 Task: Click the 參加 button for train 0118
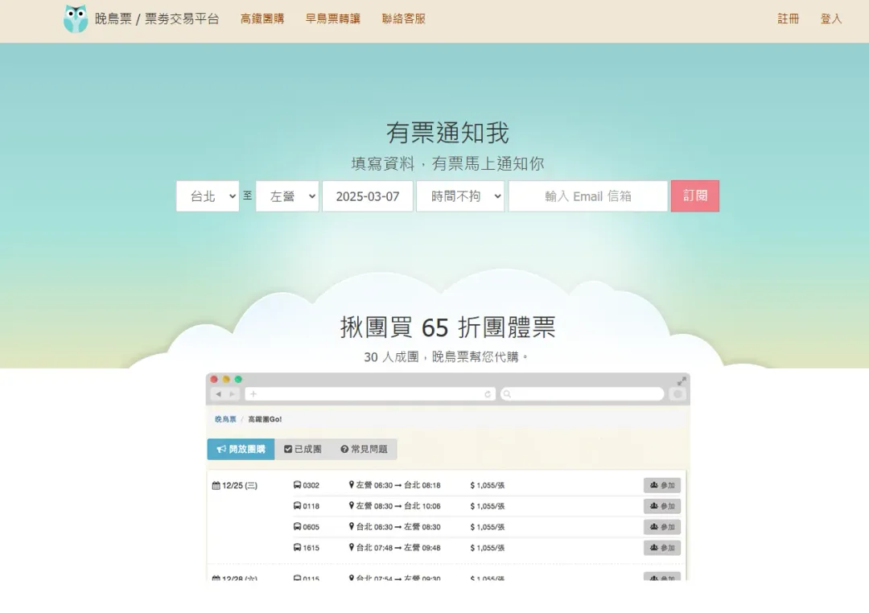pos(662,506)
